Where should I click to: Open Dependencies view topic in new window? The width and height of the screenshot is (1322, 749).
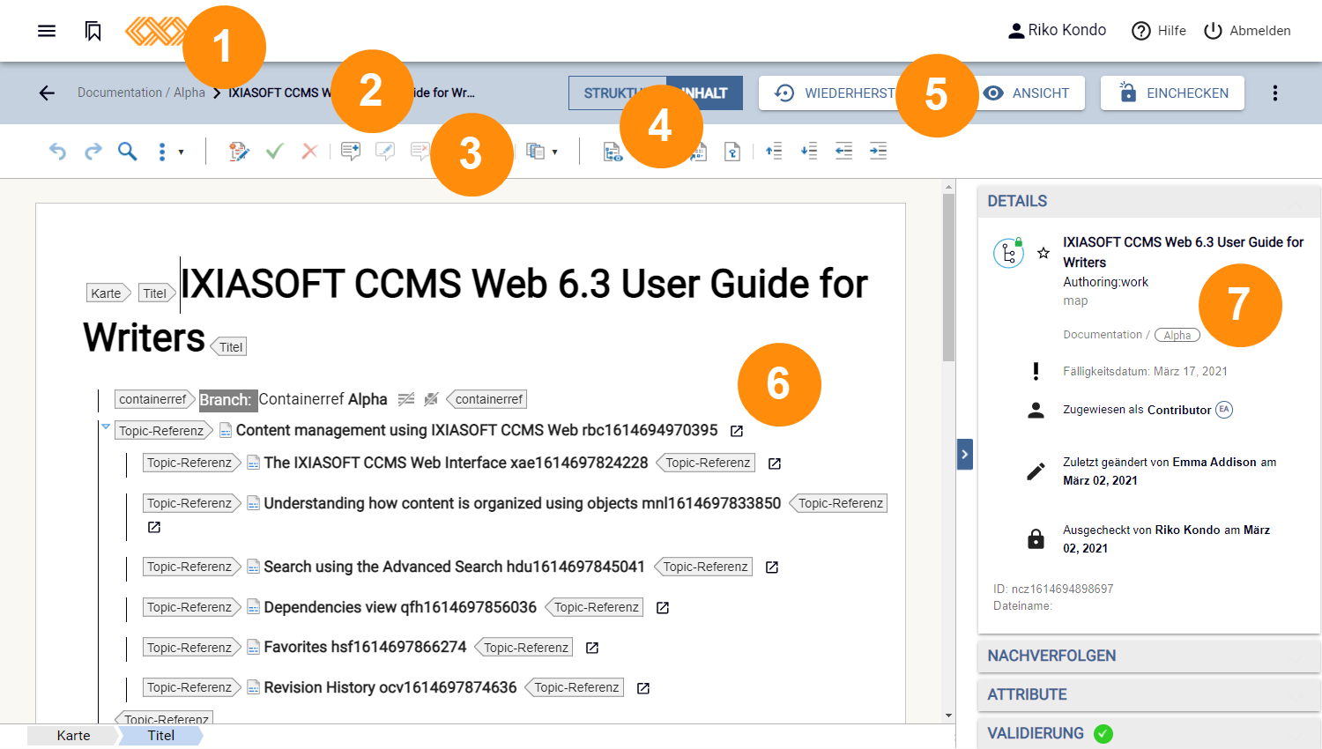(663, 608)
